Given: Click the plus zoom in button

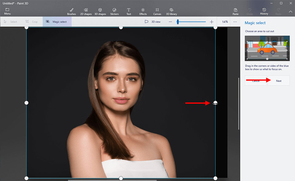Looking at the screenshot, I should [x=211, y=22].
